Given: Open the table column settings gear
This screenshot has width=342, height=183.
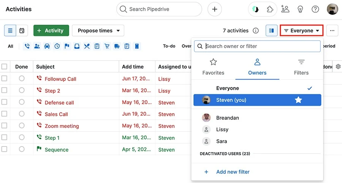Looking at the screenshot, I should point(338,67).
